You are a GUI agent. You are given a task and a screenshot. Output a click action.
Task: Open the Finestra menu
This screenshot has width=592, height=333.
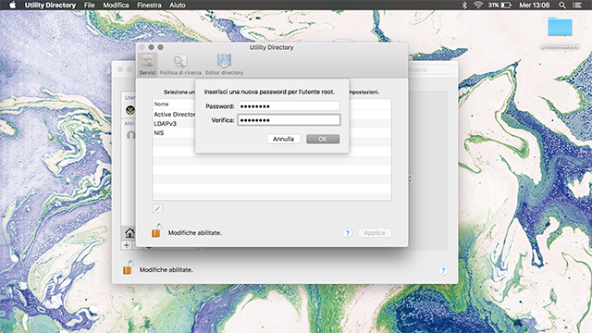pos(149,5)
